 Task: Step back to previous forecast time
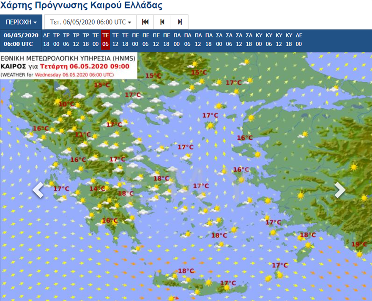point(162,22)
